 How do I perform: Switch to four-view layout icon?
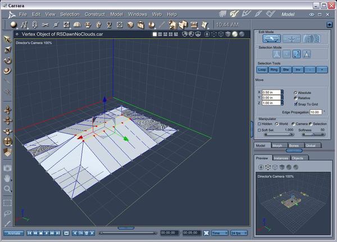(171, 34)
